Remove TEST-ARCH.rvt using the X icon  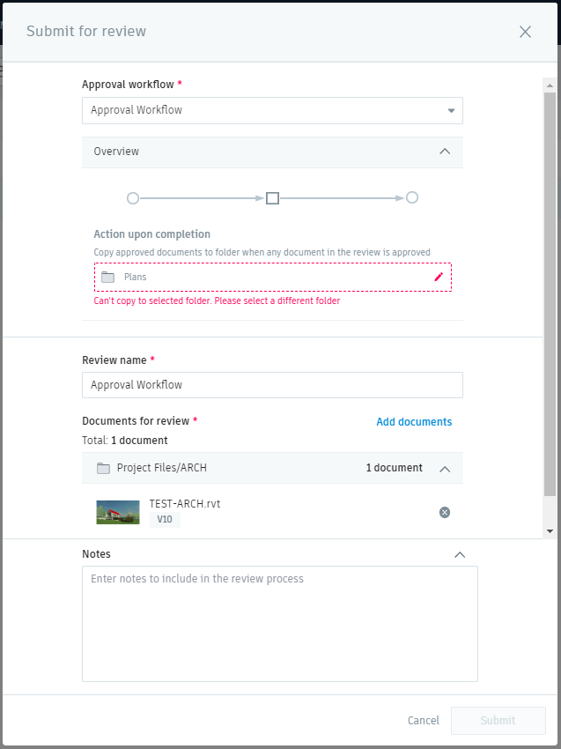click(x=445, y=512)
